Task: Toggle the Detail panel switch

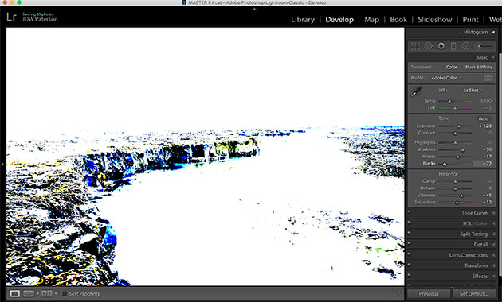Action: [x=409, y=243]
